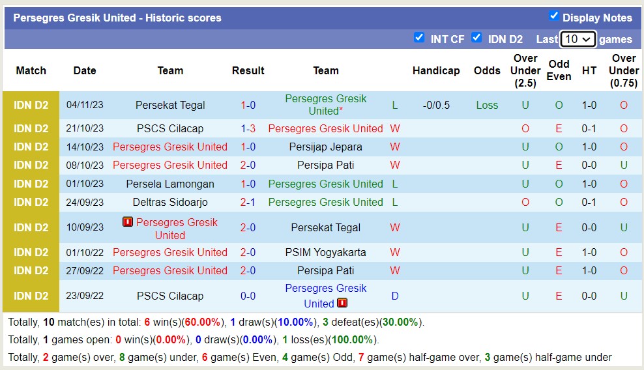Open Persela Lamongan team link
The image size is (644, 370).
click(x=170, y=184)
